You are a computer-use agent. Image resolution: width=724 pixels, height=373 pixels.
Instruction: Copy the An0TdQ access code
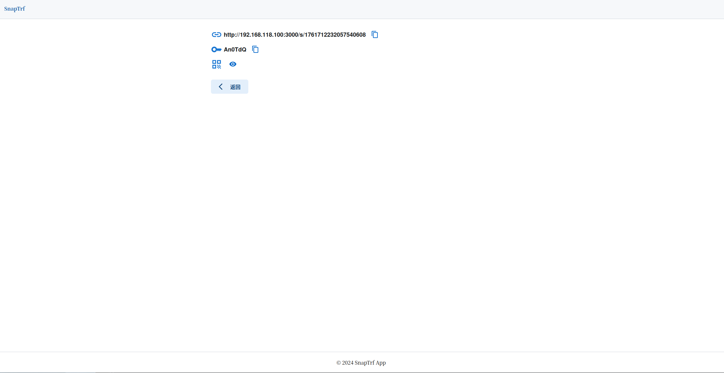(255, 49)
